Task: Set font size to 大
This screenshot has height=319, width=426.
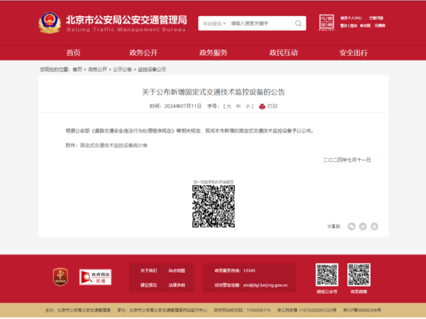Action: pos(229,107)
